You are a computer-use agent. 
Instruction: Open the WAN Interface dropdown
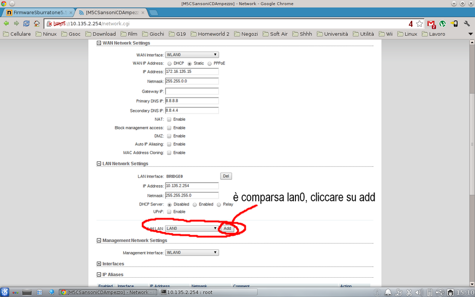coord(192,55)
